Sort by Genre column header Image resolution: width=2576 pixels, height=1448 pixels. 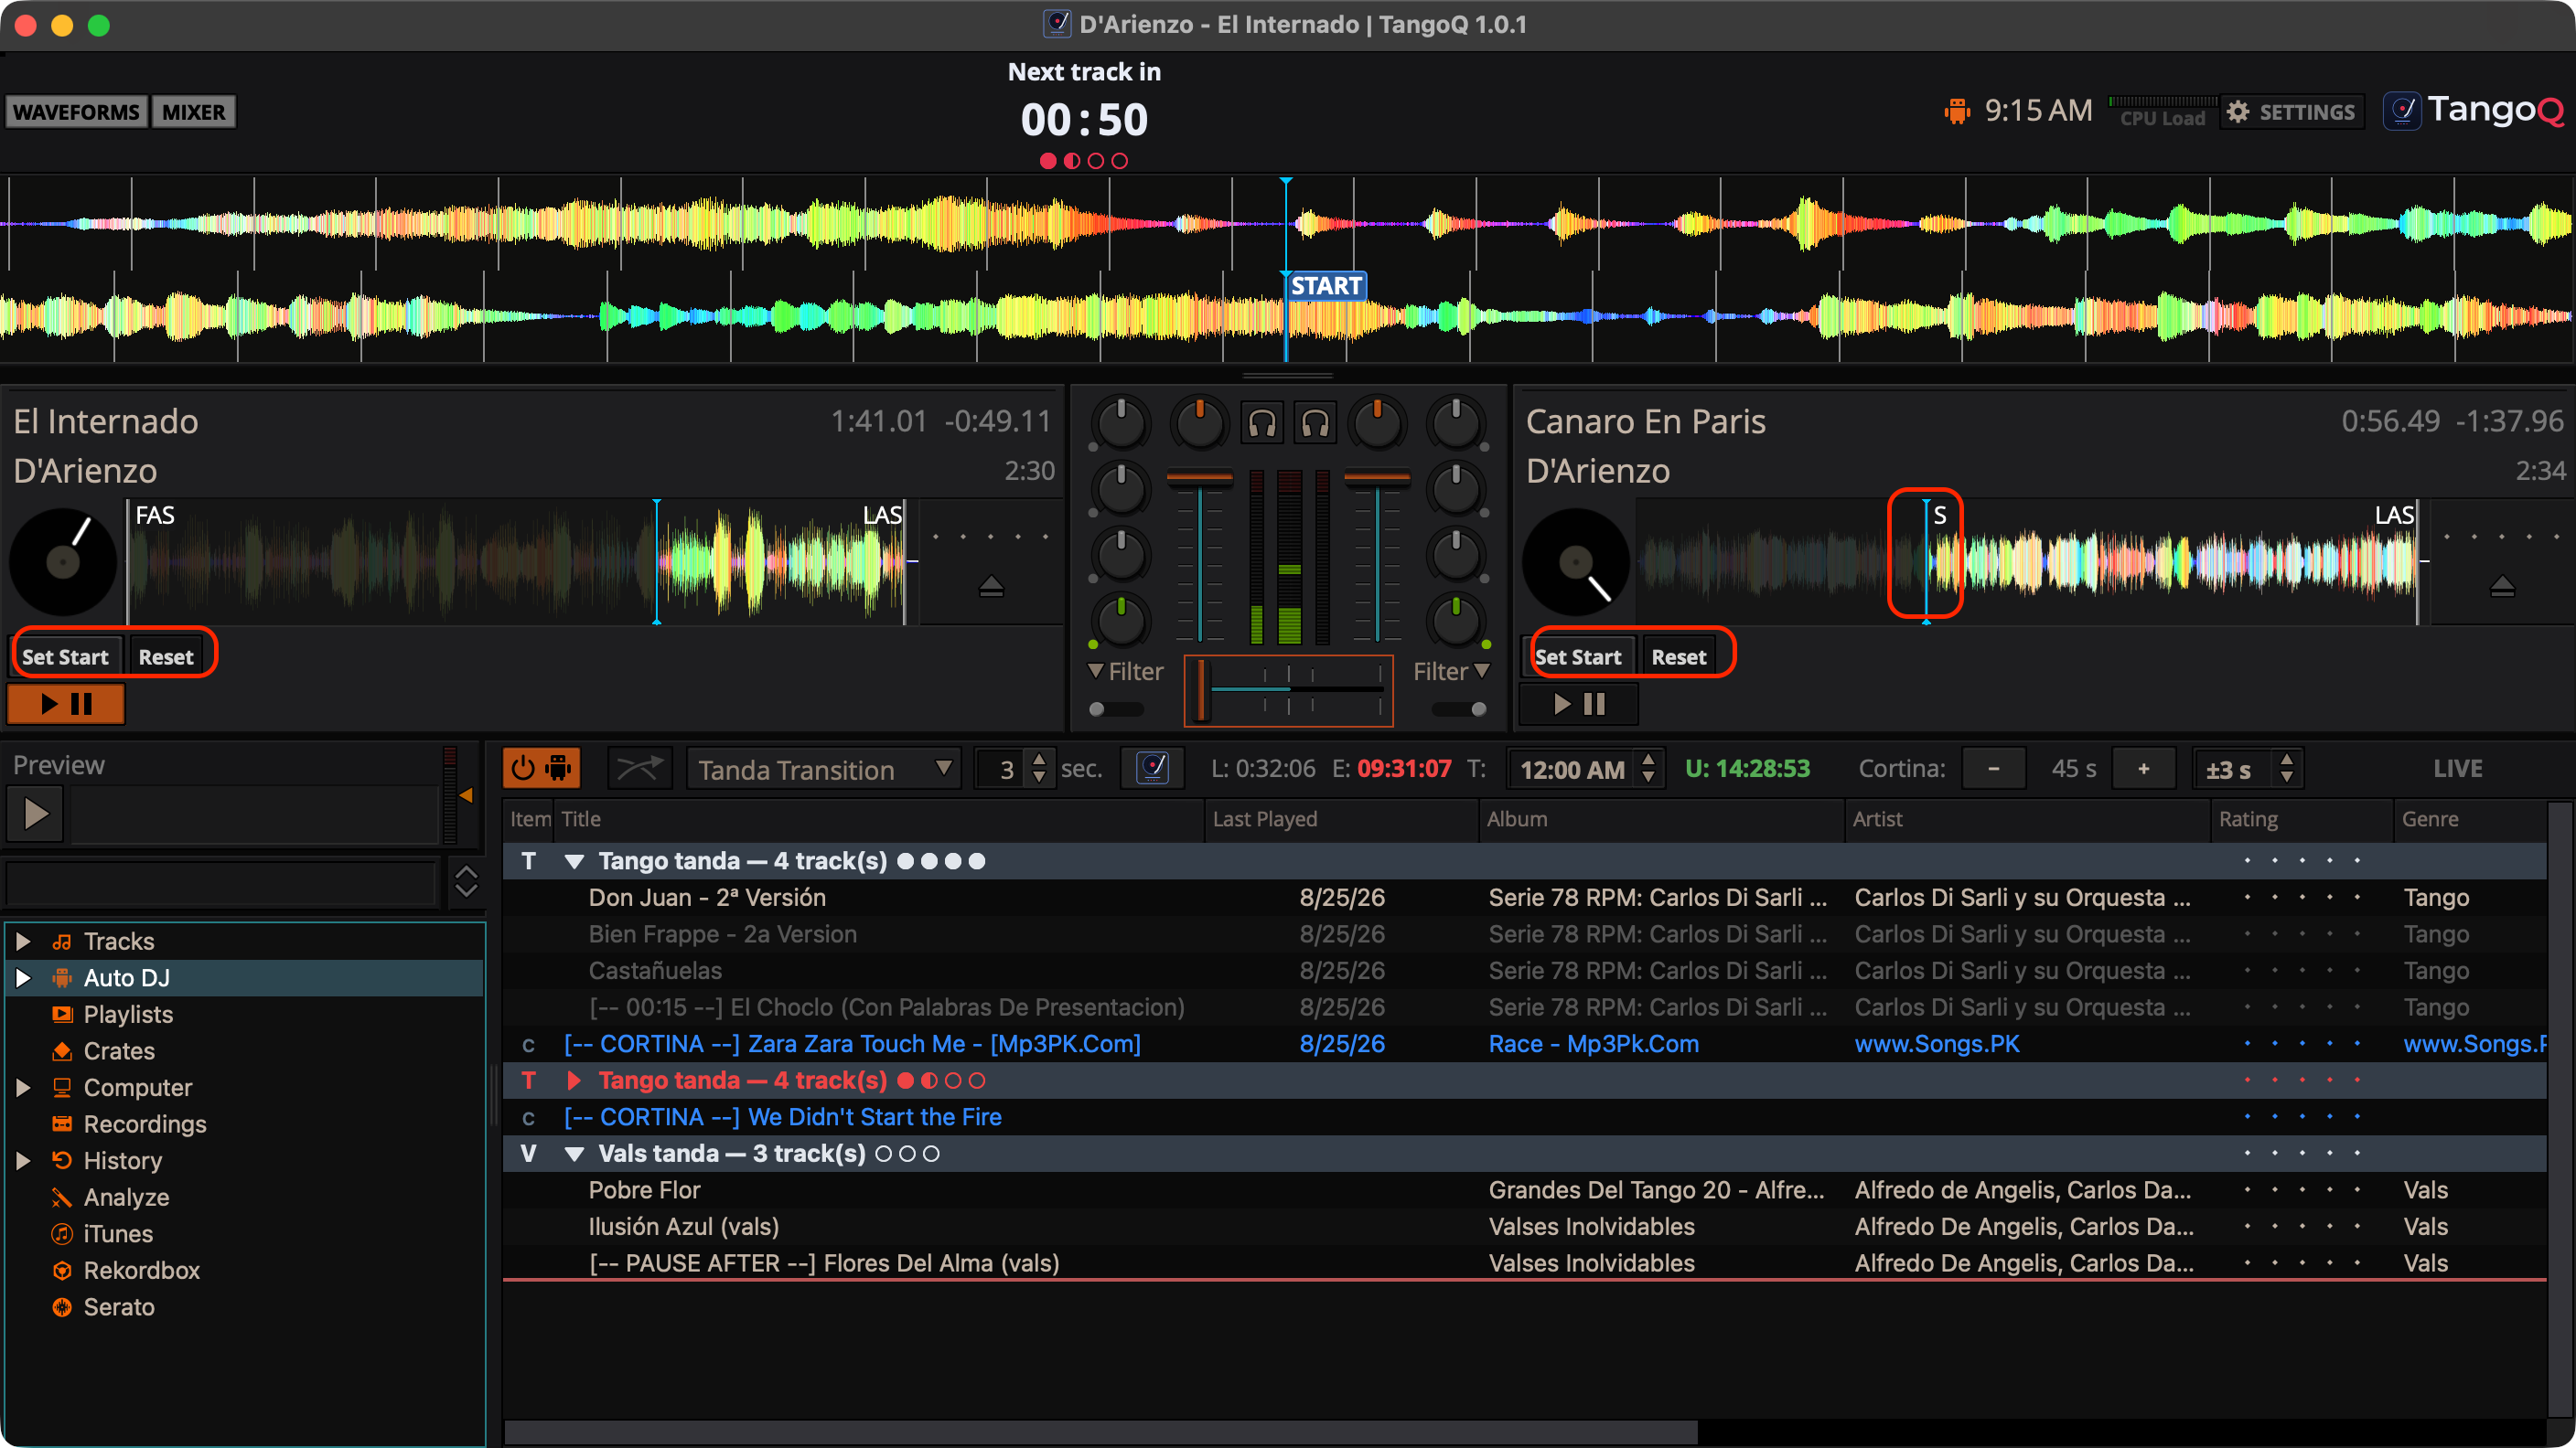pyautogui.click(x=2470, y=818)
